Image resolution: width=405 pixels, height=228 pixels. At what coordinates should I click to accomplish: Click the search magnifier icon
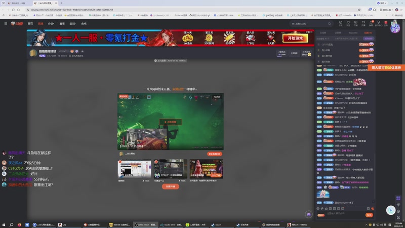click(330, 23)
